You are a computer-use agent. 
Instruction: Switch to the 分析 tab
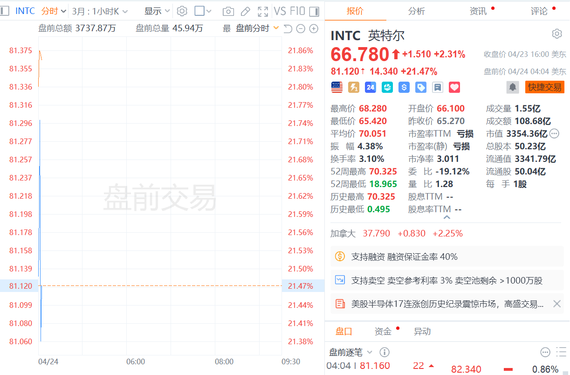pyautogui.click(x=416, y=11)
